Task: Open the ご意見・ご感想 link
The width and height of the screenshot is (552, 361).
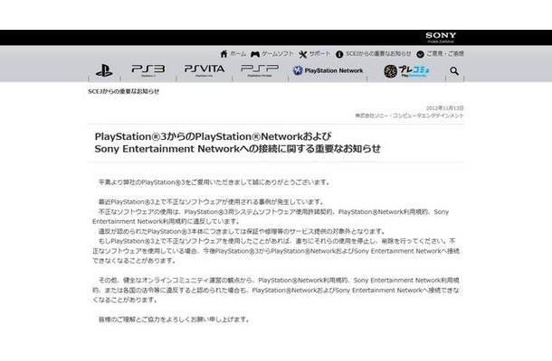Action: pyautogui.click(x=445, y=54)
